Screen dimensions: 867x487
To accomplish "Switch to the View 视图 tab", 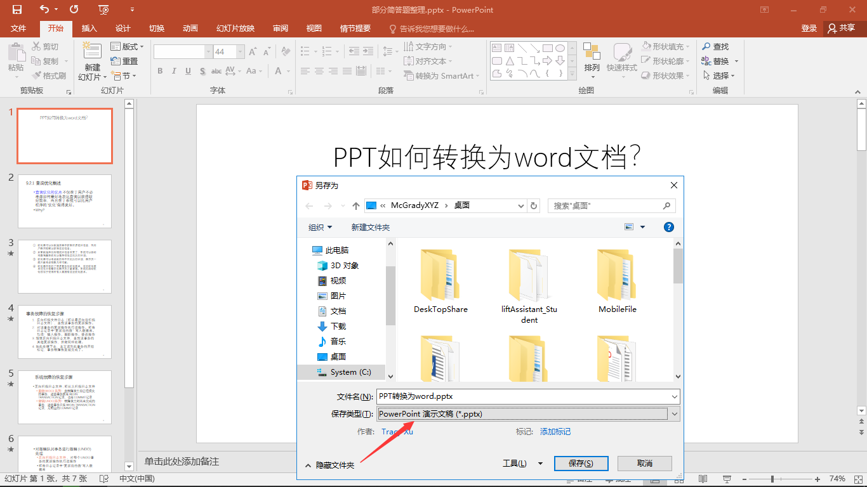I will tap(314, 29).
